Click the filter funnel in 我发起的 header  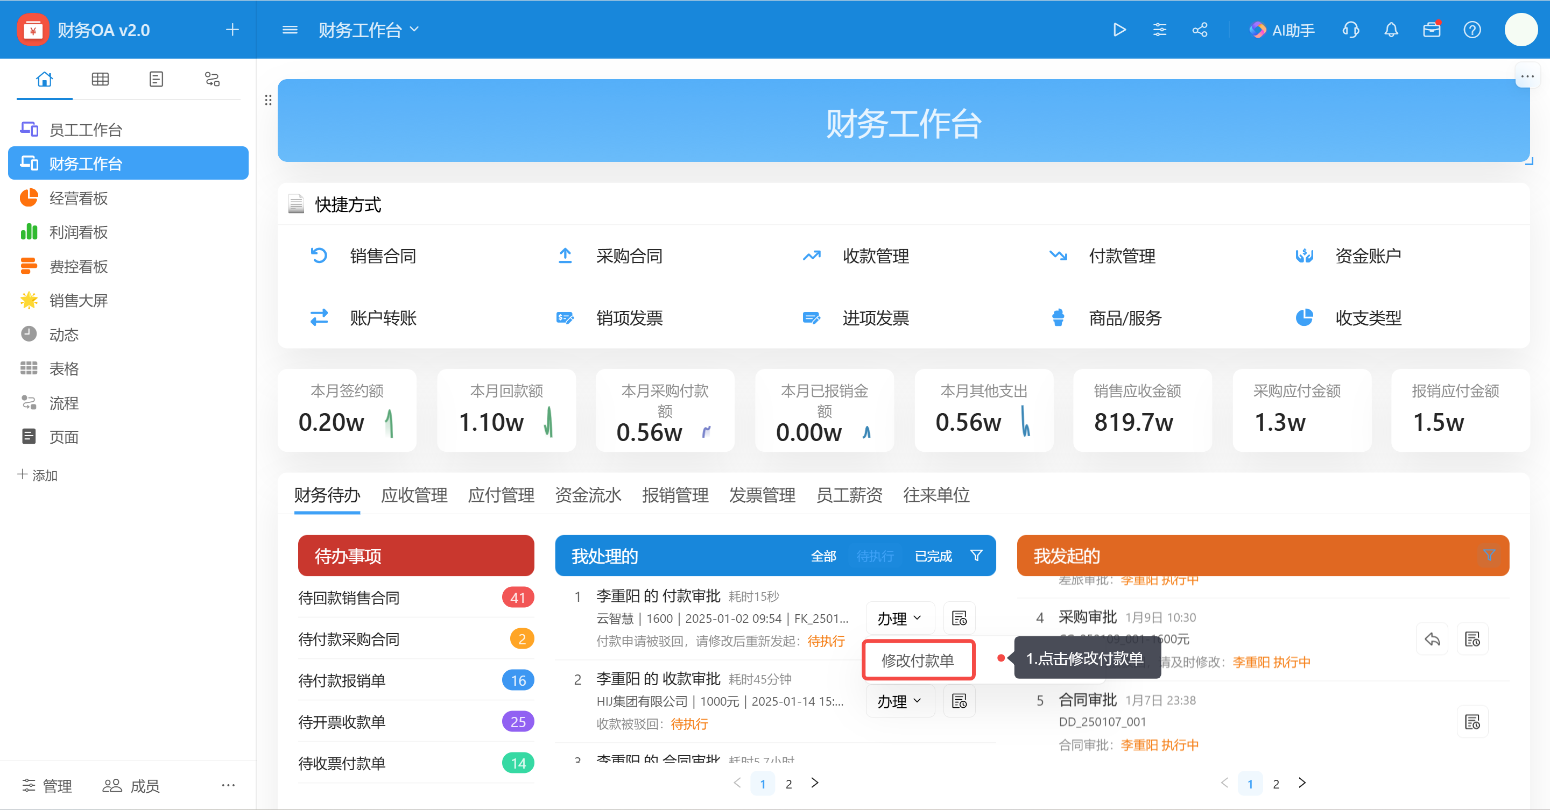coord(1489,555)
